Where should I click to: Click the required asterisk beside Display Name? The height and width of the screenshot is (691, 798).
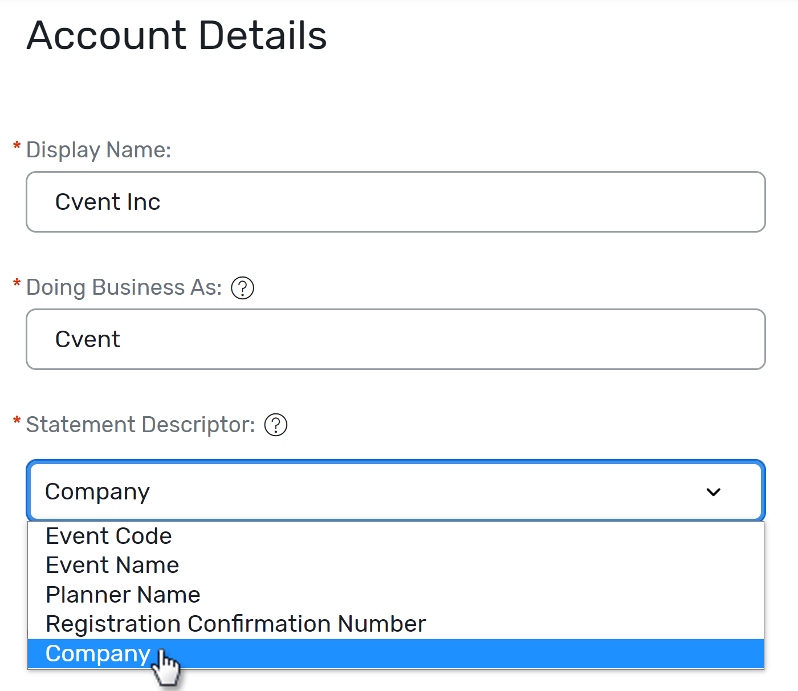point(16,144)
